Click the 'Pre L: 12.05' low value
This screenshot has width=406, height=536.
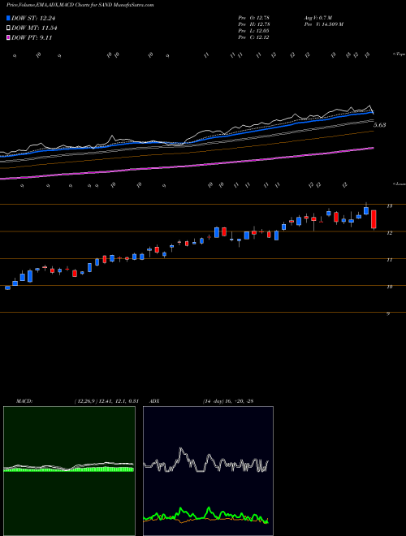253,31
